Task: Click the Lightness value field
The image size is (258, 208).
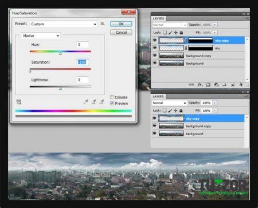Action: point(83,80)
